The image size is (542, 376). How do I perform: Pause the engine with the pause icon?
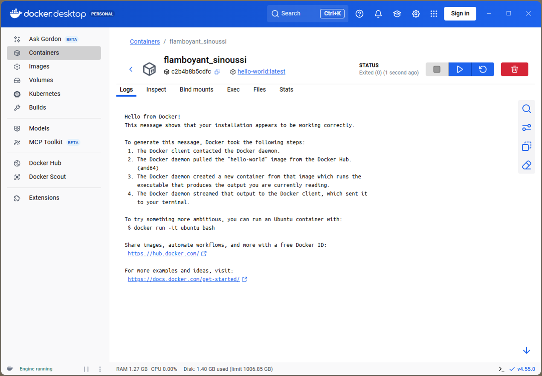point(86,369)
